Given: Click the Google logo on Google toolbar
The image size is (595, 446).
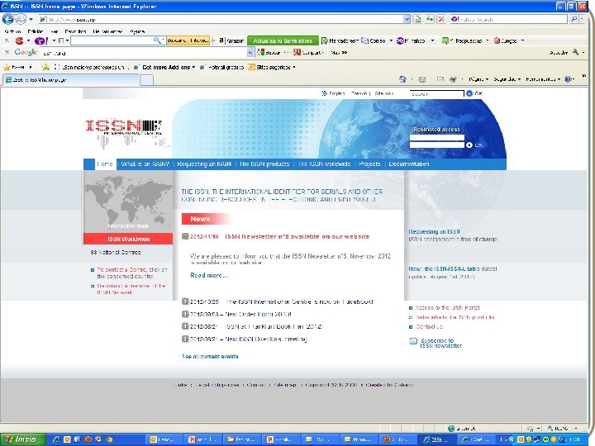Looking at the screenshot, I should [x=26, y=52].
